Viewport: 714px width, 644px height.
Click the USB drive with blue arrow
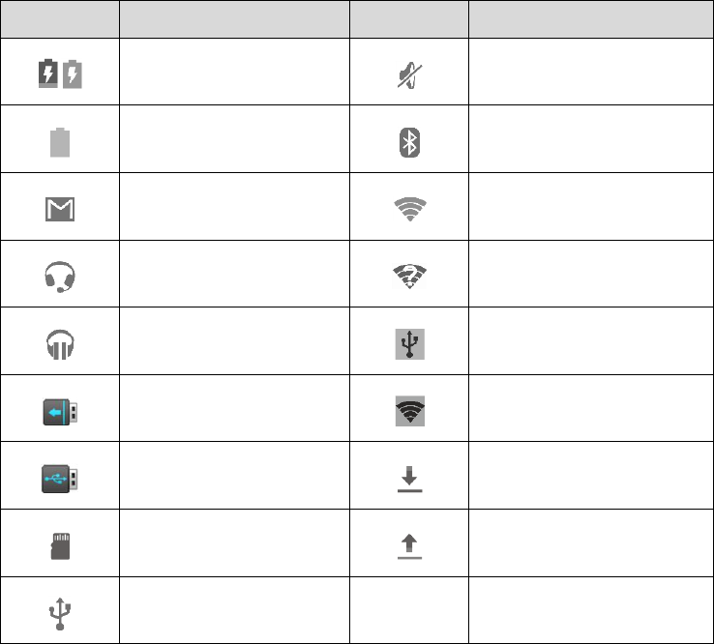(59, 411)
